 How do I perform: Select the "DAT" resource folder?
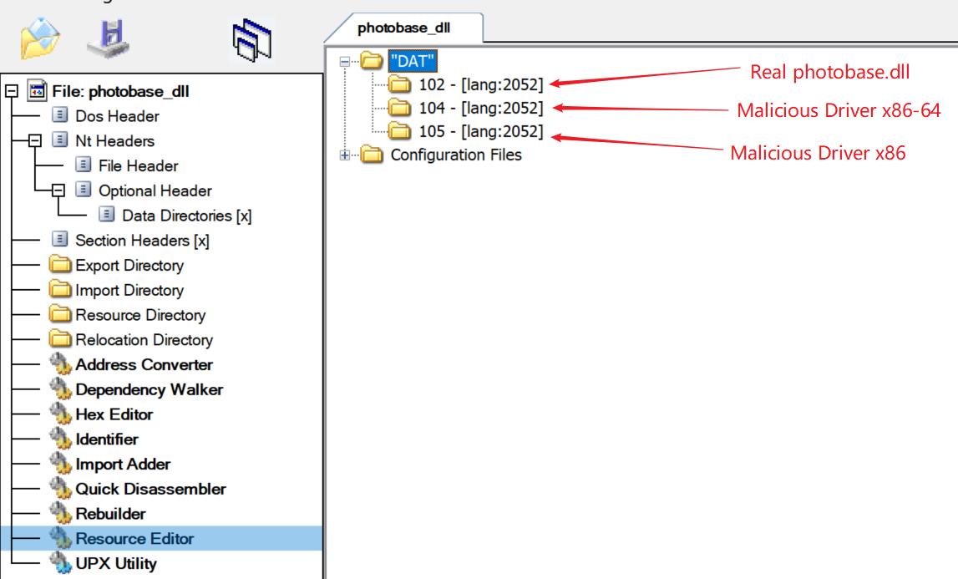point(413,61)
